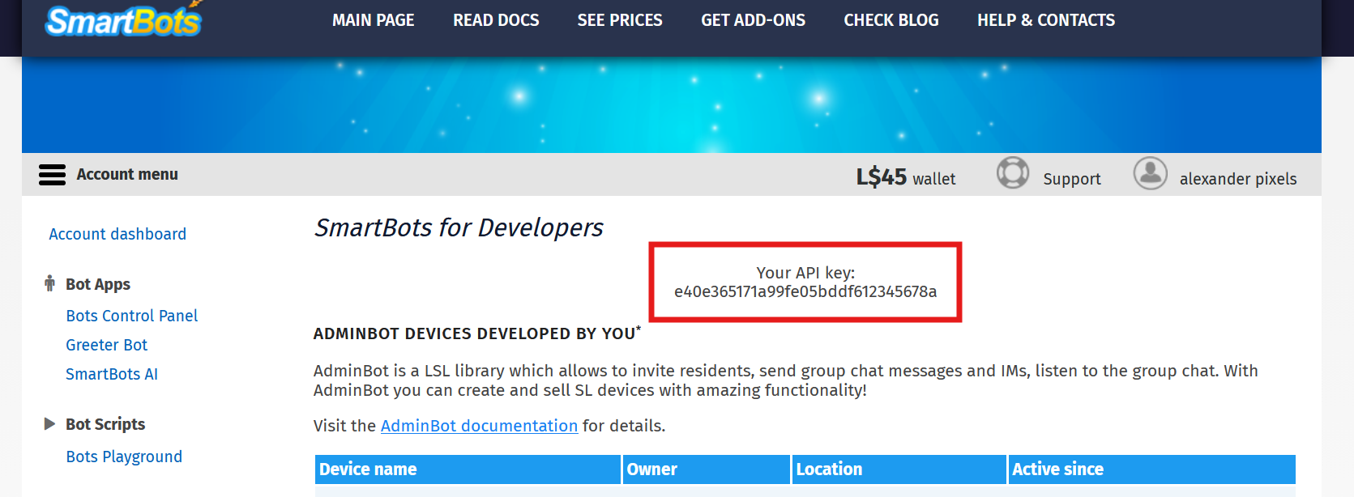Image resolution: width=1354 pixels, height=497 pixels.
Task: Expand the Bot Scripts triangle arrow
Action: (x=49, y=423)
